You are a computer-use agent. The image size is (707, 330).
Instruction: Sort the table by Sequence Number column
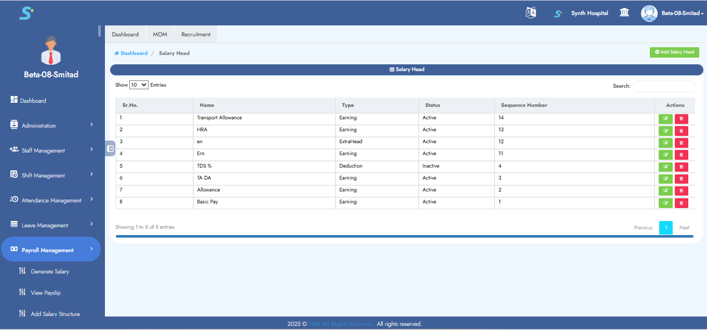[x=524, y=105]
